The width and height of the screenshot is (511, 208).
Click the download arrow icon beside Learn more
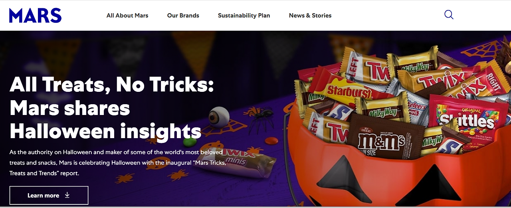(x=67, y=195)
